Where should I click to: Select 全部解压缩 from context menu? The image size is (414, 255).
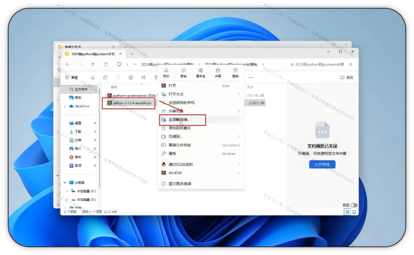tap(200, 119)
